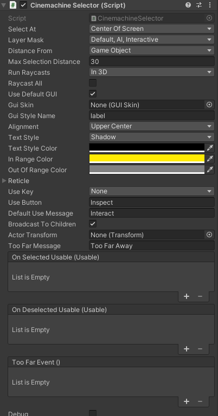Open Out Of Range Color gray swatch
The image size is (218, 416).
pyautogui.click(x=147, y=170)
